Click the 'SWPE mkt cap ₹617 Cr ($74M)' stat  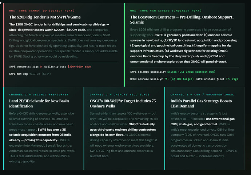tap(30, 74)
